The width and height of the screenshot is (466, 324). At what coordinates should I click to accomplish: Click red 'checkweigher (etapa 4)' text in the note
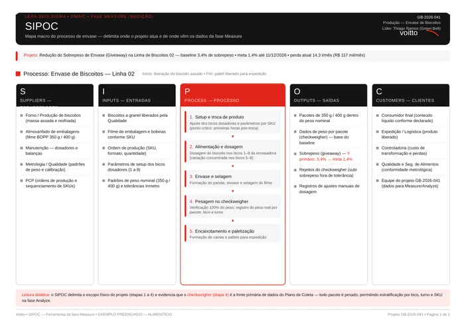pos(208,295)
